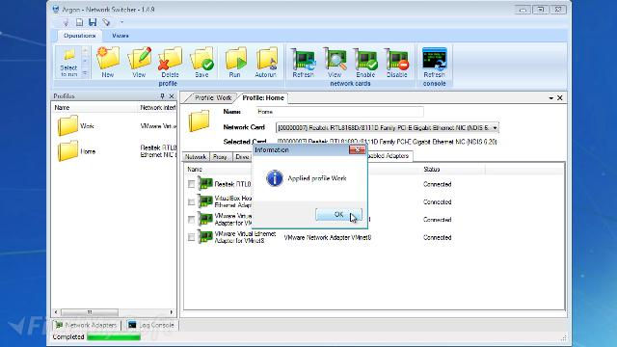617x347 pixels.
Task: Close the profile document tab
Action: (560, 98)
